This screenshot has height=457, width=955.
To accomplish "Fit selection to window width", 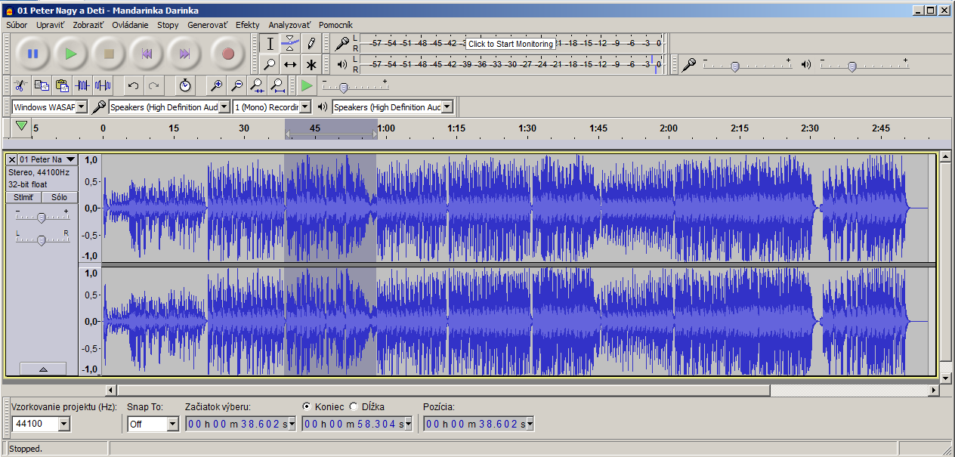I will [258, 85].
